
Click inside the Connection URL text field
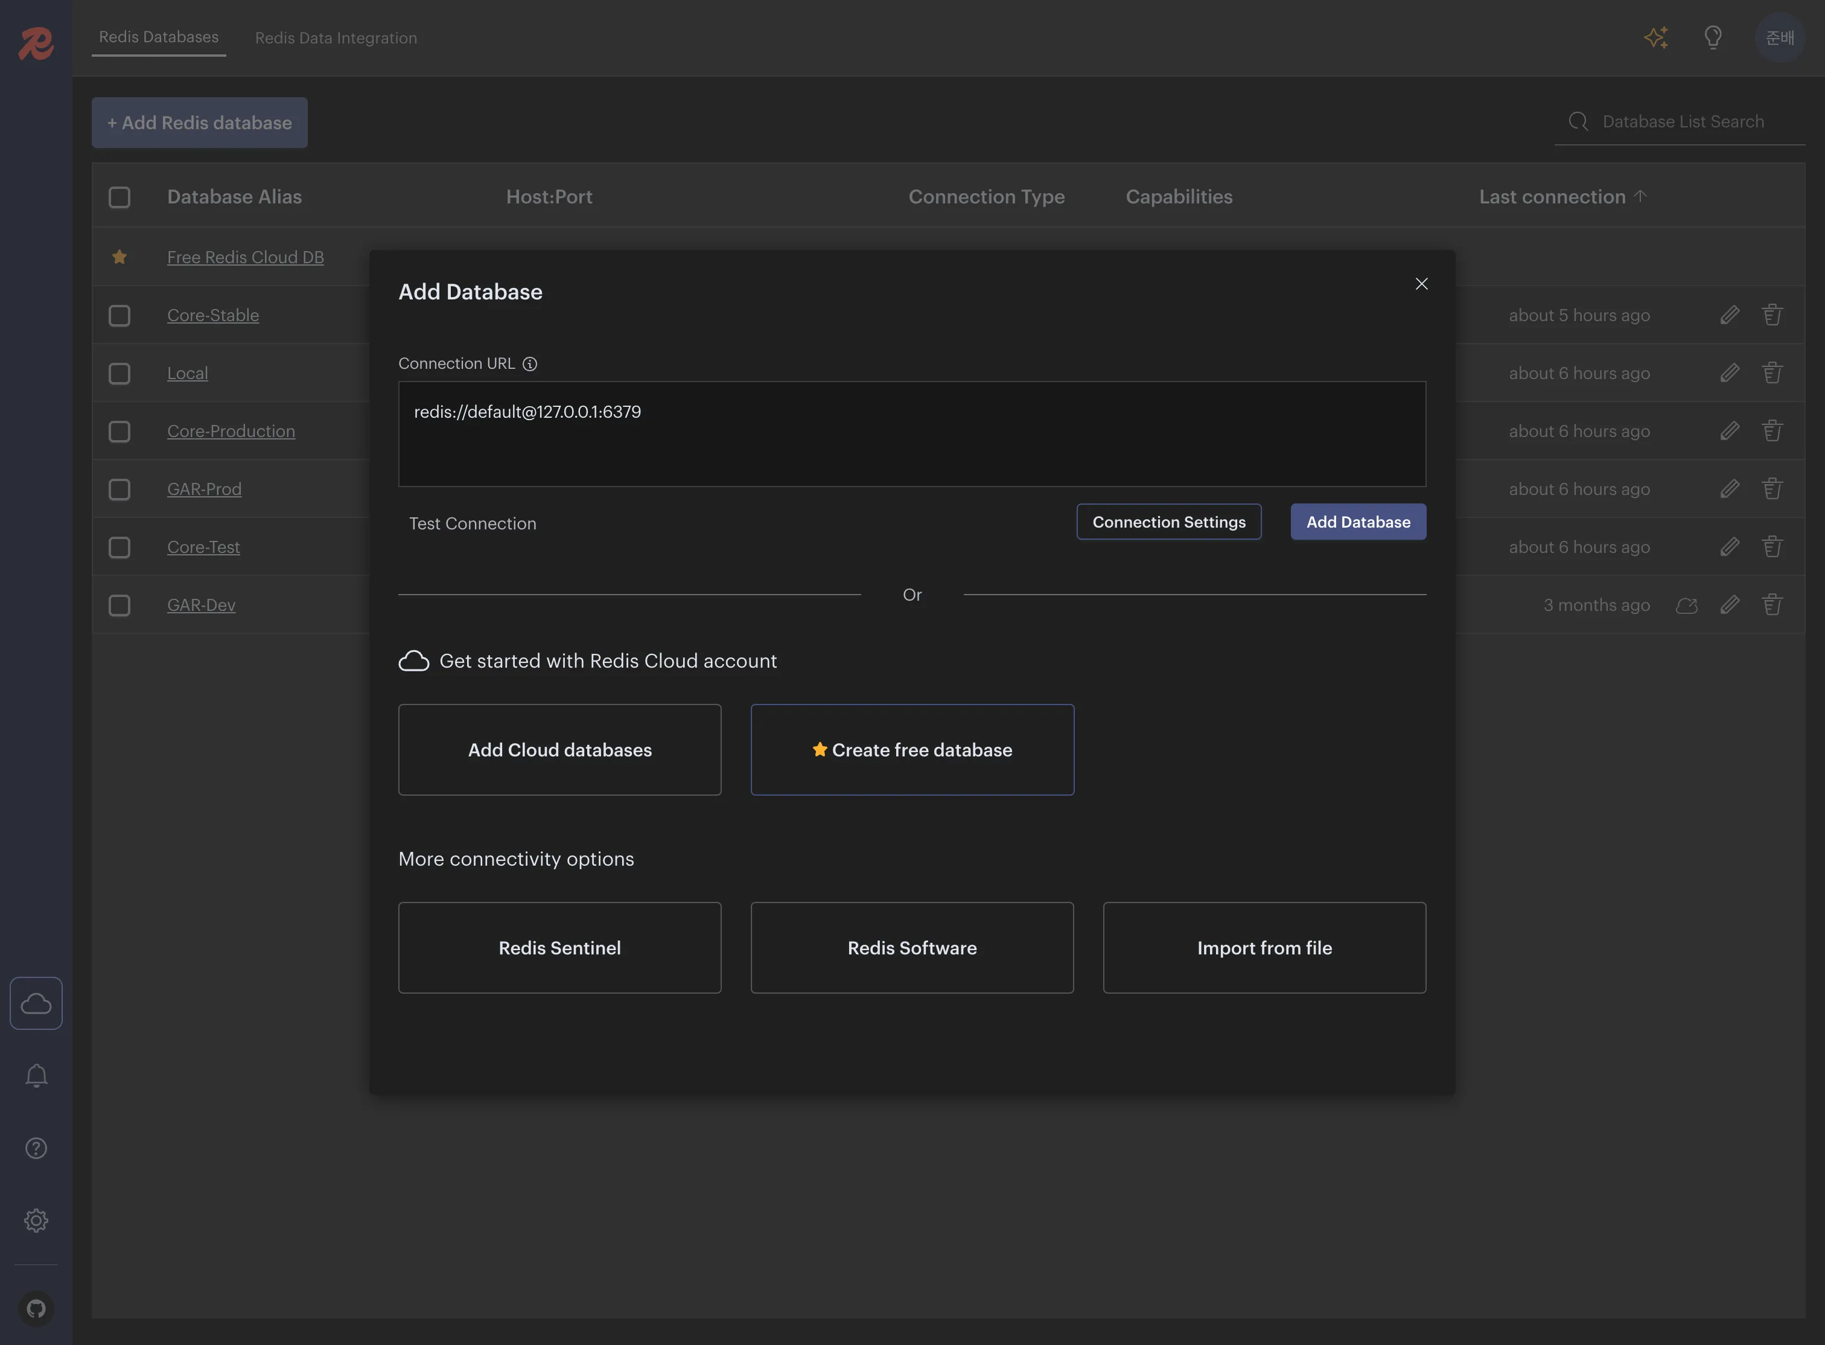(x=912, y=434)
